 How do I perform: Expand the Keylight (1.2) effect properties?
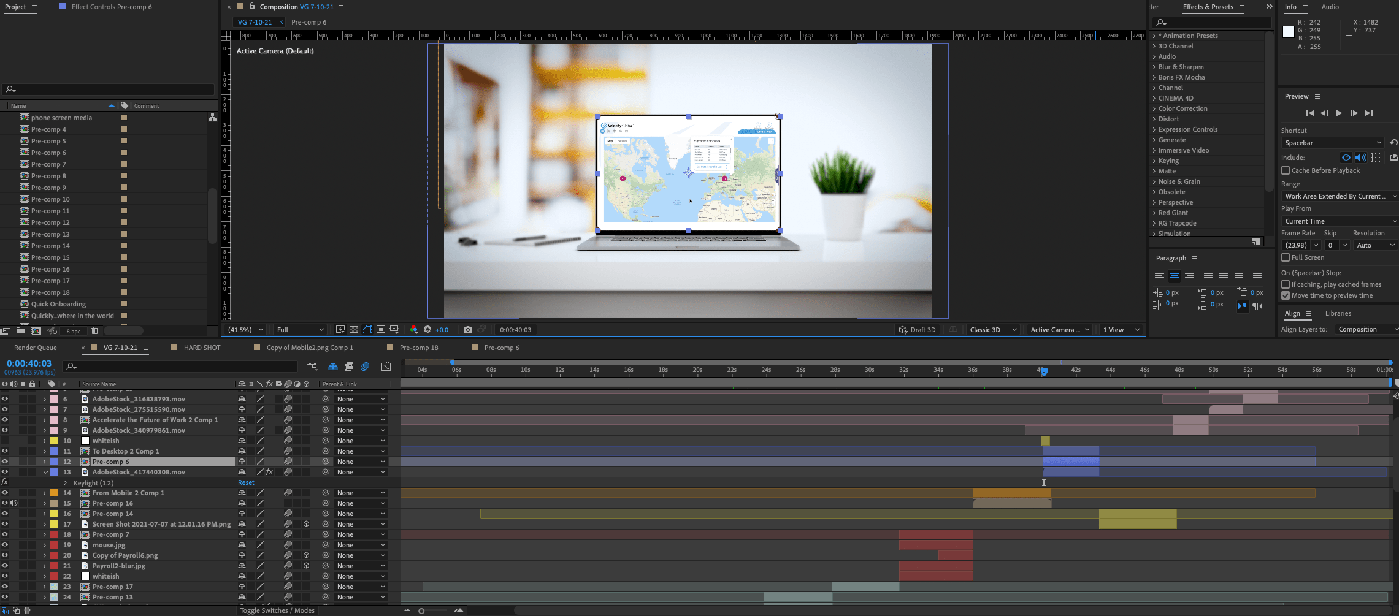click(x=66, y=483)
